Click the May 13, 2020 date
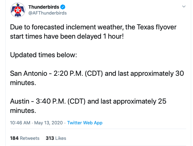 [x=48, y=123]
